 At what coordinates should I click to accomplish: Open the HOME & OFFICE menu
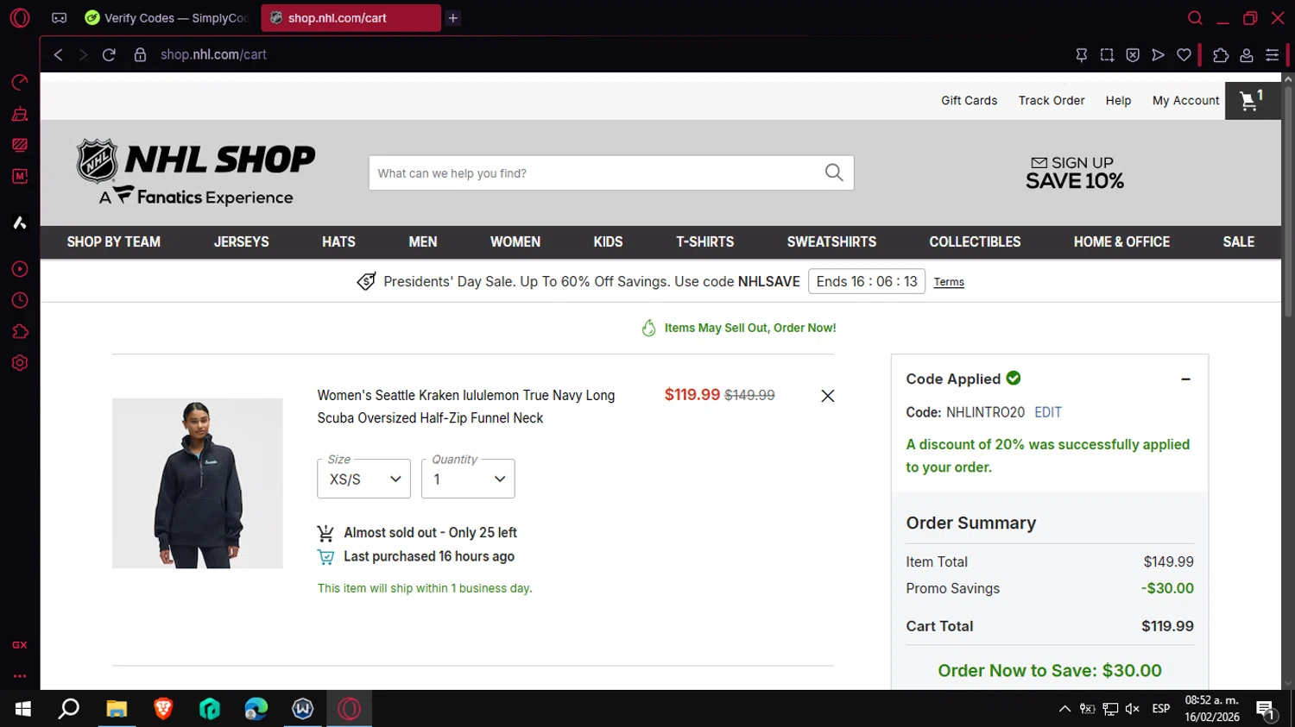[x=1121, y=241]
